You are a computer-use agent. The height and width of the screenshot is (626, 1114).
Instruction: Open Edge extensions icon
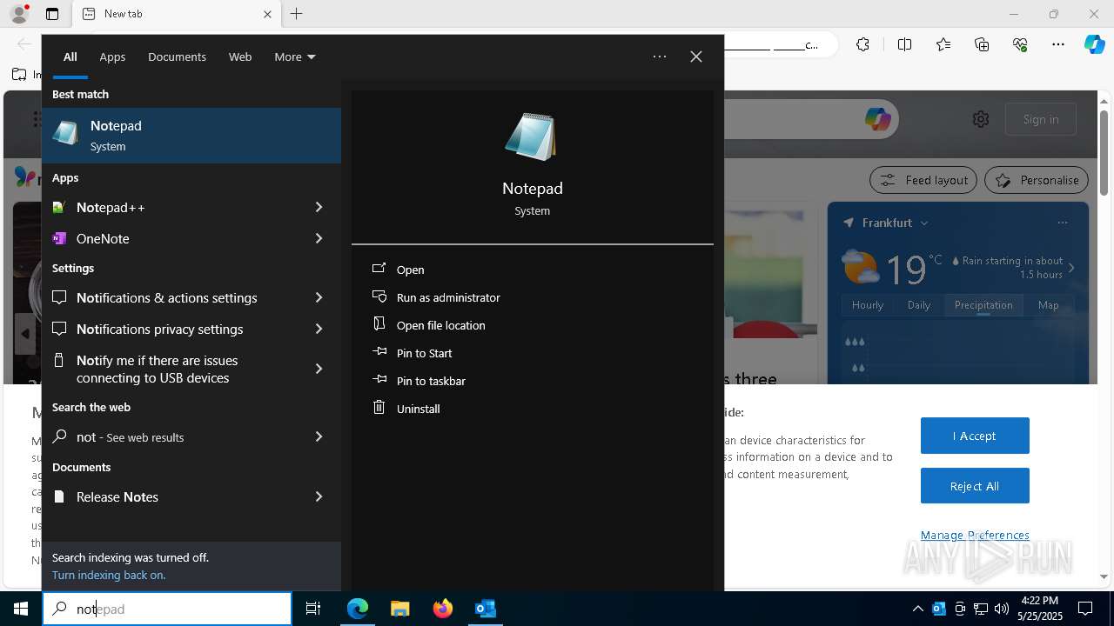pyautogui.click(x=862, y=44)
